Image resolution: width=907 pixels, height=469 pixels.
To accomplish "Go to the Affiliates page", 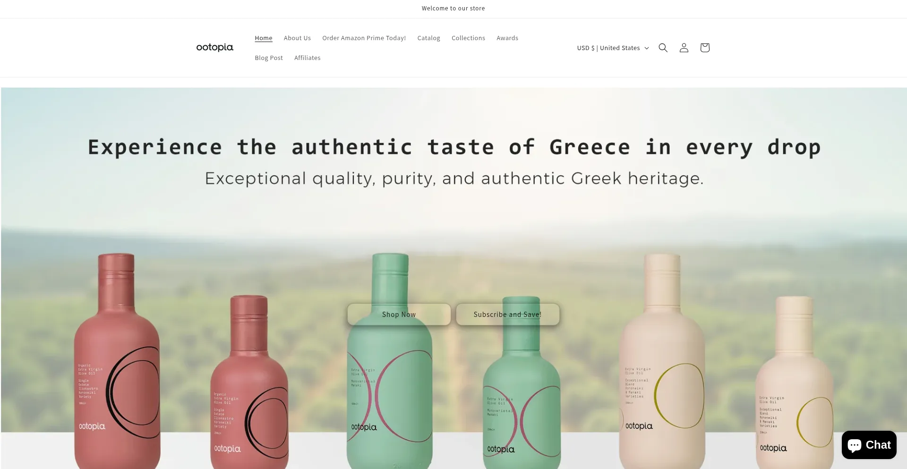I will click(x=307, y=58).
